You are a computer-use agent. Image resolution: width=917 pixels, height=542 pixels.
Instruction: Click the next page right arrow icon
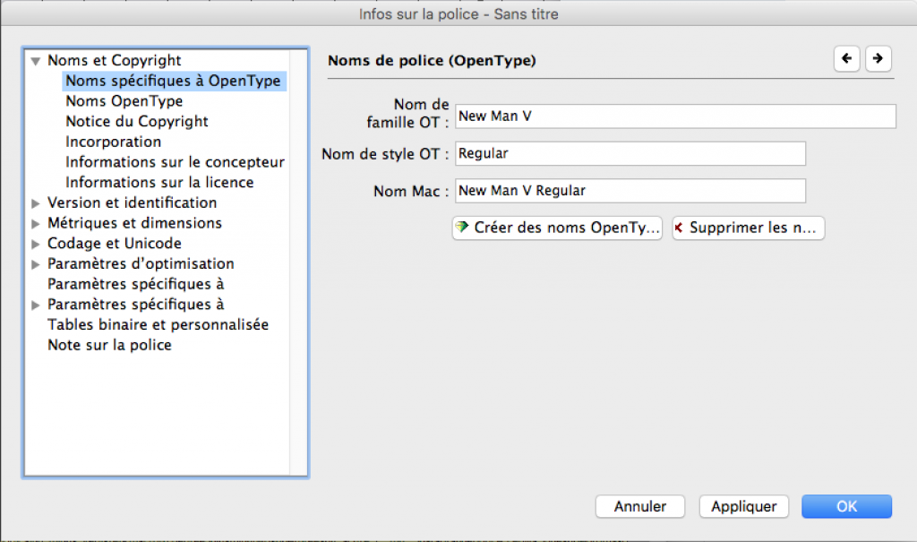click(878, 59)
